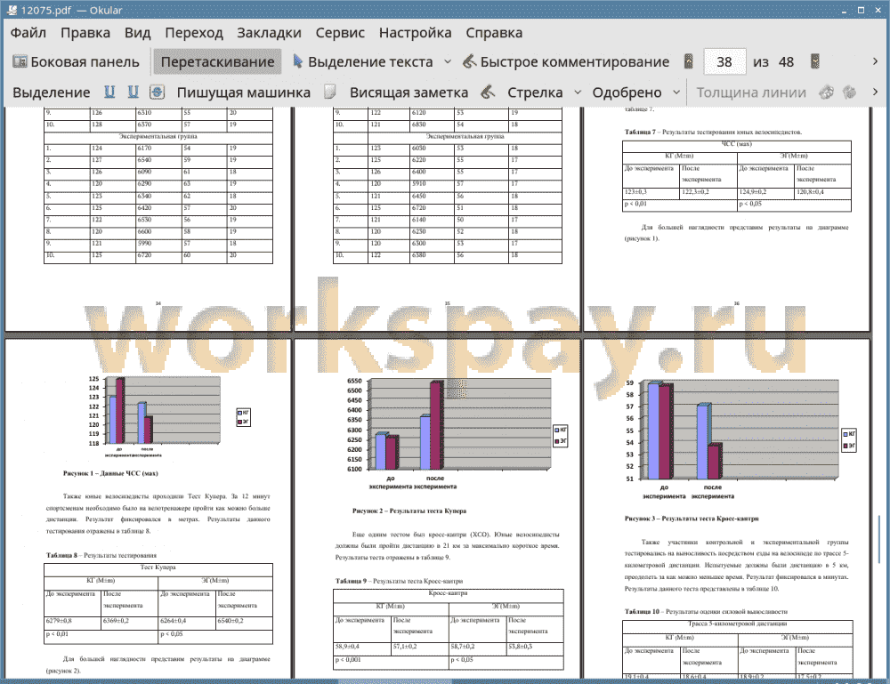Click heading 'Таблица 9 – Результаты теста Кросс-кантри'
The image size is (890, 684).
pyautogui.click(x=399, y=581)
